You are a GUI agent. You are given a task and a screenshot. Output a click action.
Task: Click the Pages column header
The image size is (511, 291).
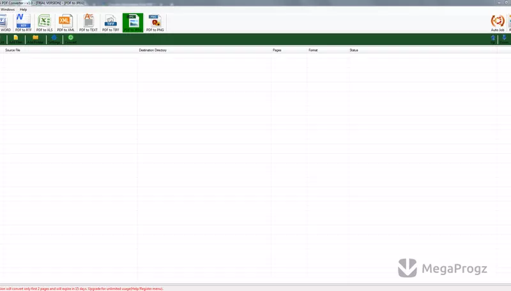coord(289,50)
